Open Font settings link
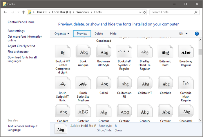This screenshot has height=137, width=203. point(16,31)
